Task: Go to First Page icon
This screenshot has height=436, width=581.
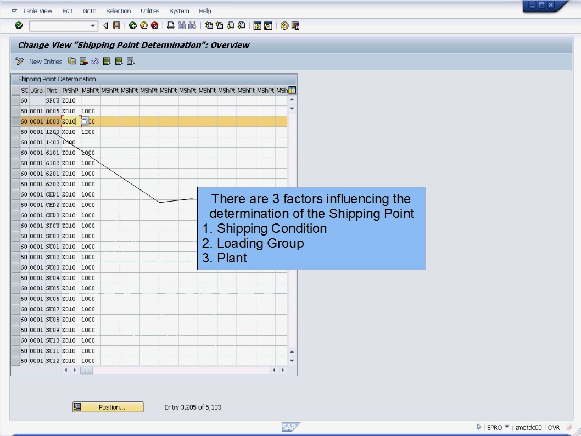Action: click(209, 25)
